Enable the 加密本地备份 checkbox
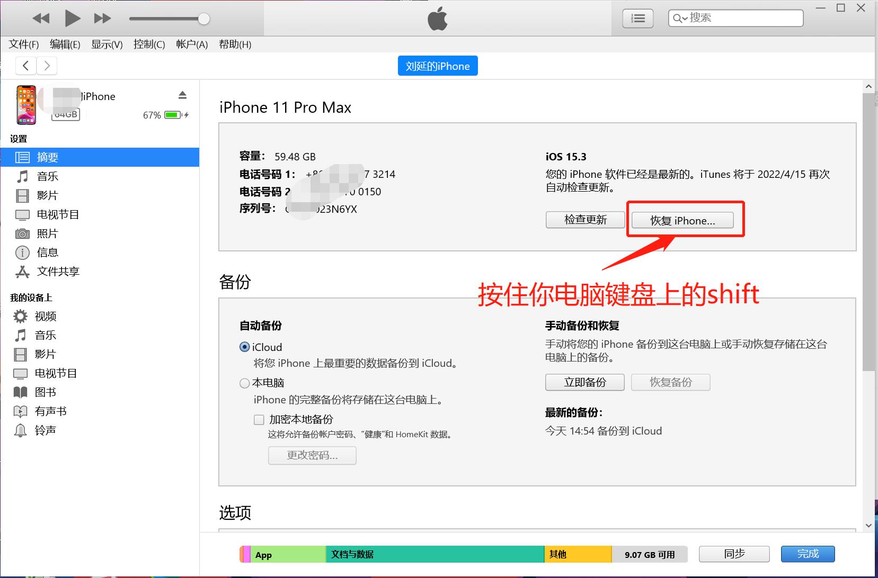878x578 pixels. click(x=259, y=420)
